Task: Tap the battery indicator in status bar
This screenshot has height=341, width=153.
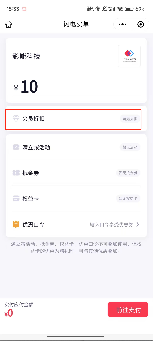Action: click(x=129, y=9)
